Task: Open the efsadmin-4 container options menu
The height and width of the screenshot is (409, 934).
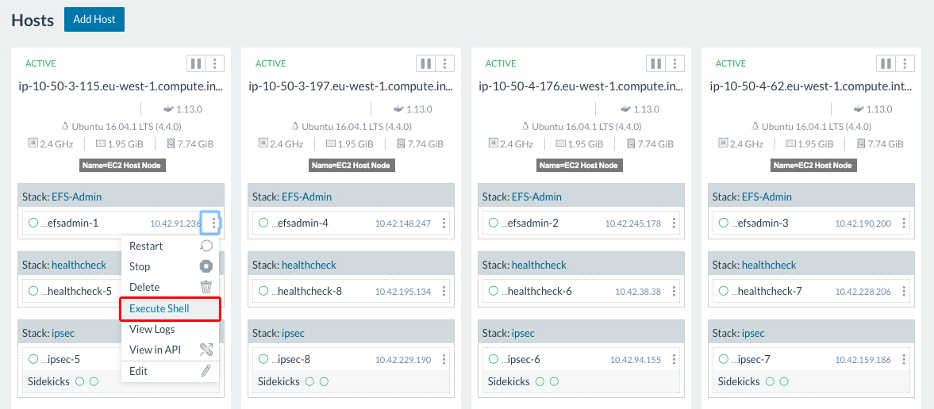Action: (x=444, y=224)
